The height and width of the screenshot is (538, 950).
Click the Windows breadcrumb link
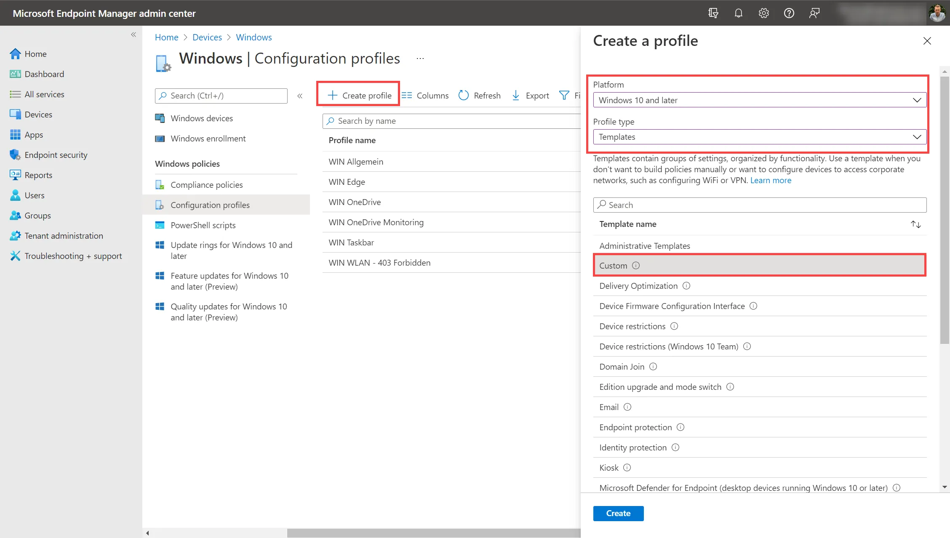[254, 37]
